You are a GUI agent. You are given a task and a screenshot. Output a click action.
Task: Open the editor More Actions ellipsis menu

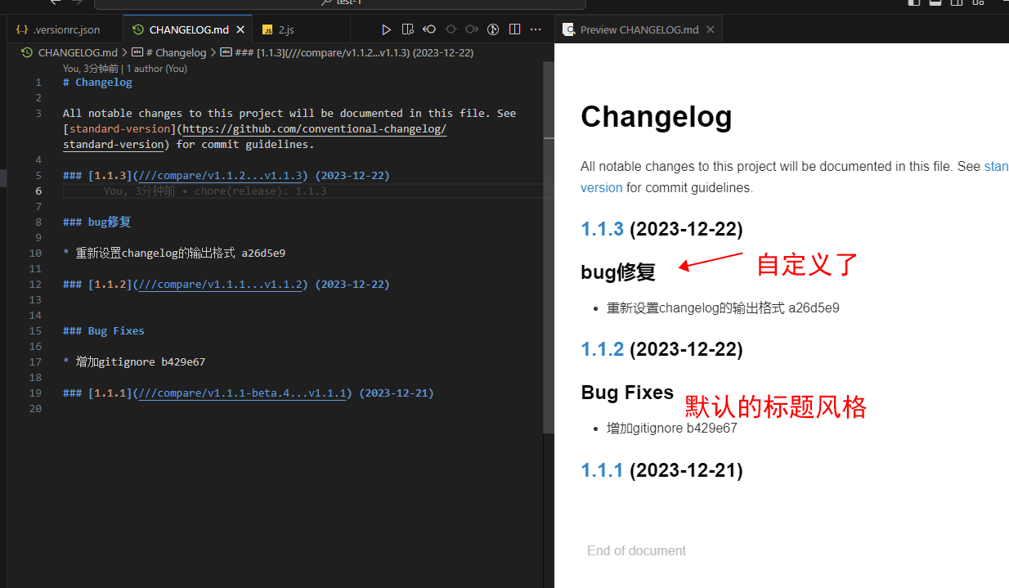tap(536, 29)
